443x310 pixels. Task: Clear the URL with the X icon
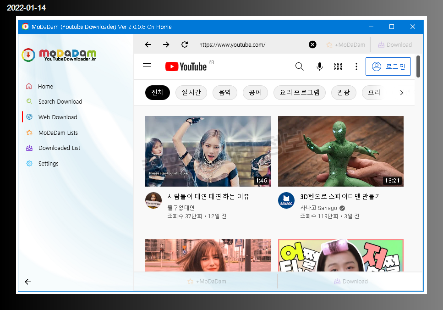[312, 44]
